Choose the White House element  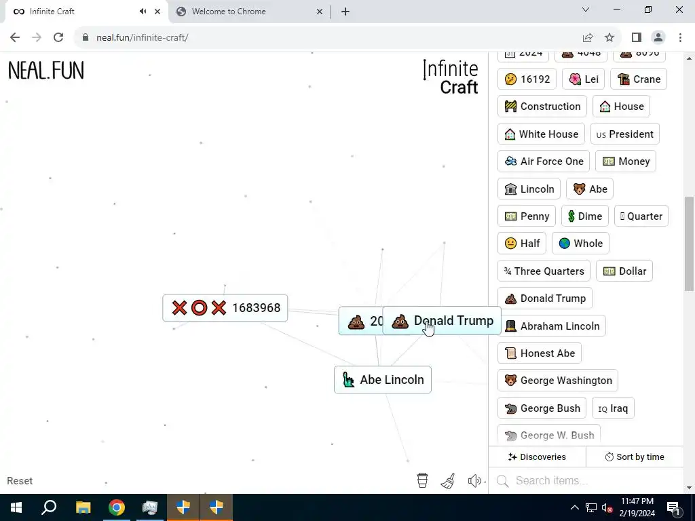(541, 134)
